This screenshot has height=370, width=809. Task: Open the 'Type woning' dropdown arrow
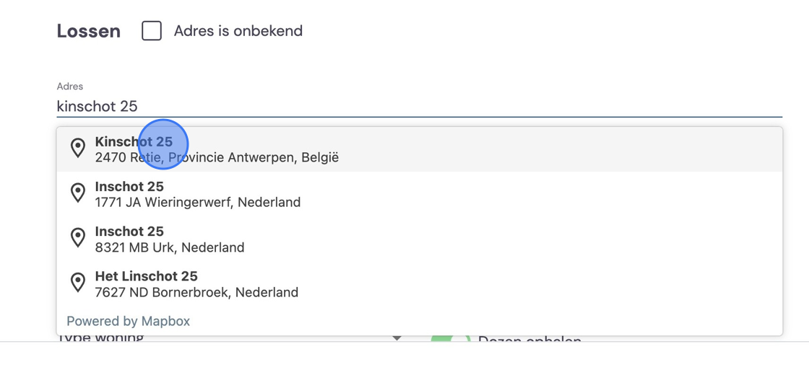coord(397,338)
